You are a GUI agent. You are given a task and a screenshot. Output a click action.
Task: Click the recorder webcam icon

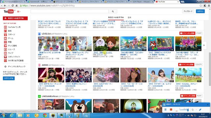193,110
